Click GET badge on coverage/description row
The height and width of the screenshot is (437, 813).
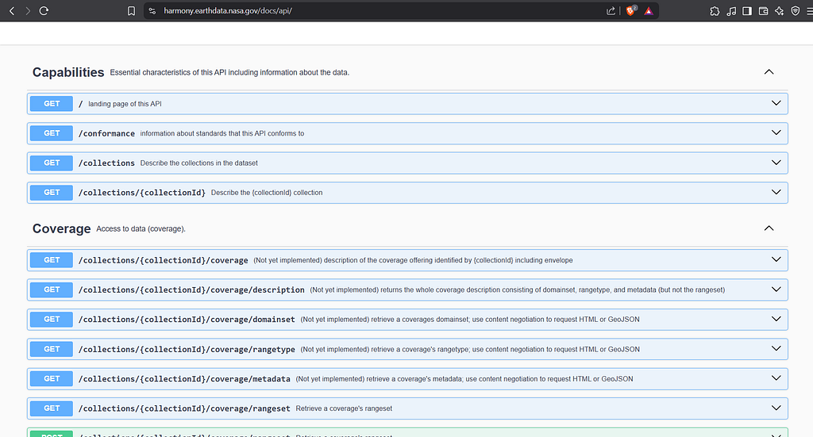pos(52,289)
